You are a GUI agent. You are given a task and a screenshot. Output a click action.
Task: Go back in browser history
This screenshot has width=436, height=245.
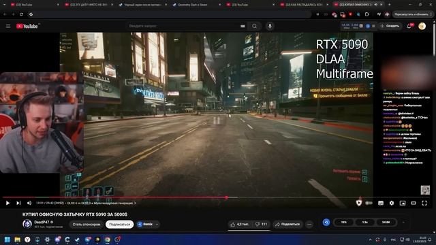coord(5,14)
